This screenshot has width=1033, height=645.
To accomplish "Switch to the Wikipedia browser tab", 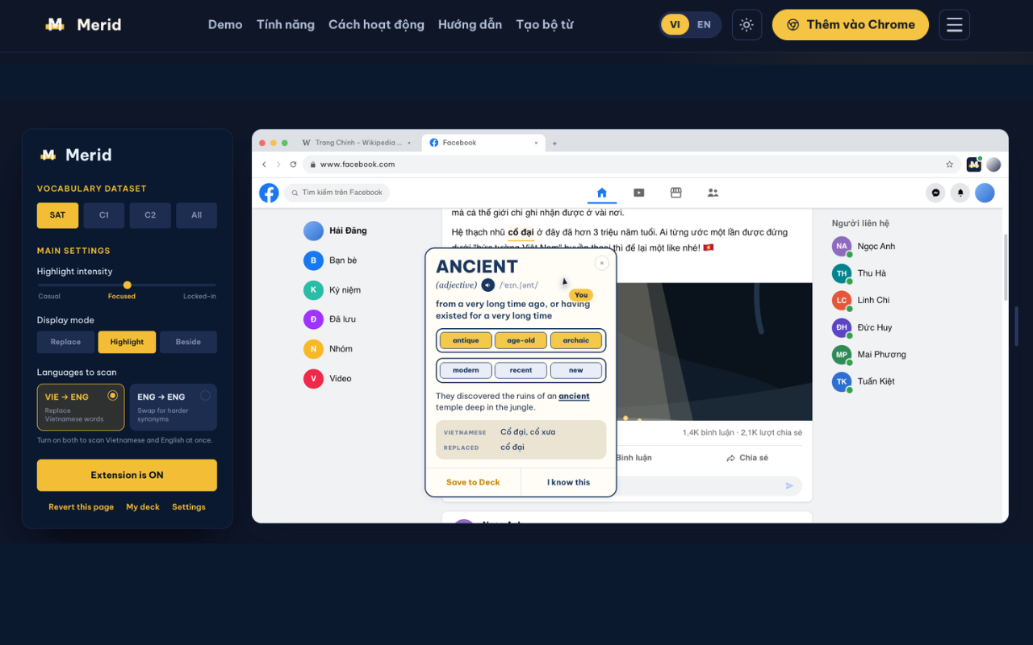I will click(356, 143).
